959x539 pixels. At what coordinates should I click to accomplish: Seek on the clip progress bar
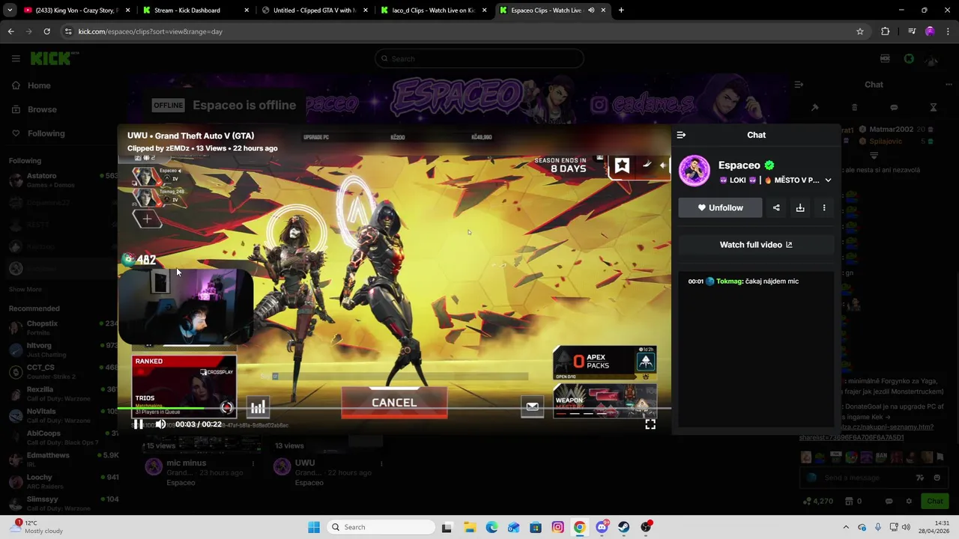click(x=394, y=409)
